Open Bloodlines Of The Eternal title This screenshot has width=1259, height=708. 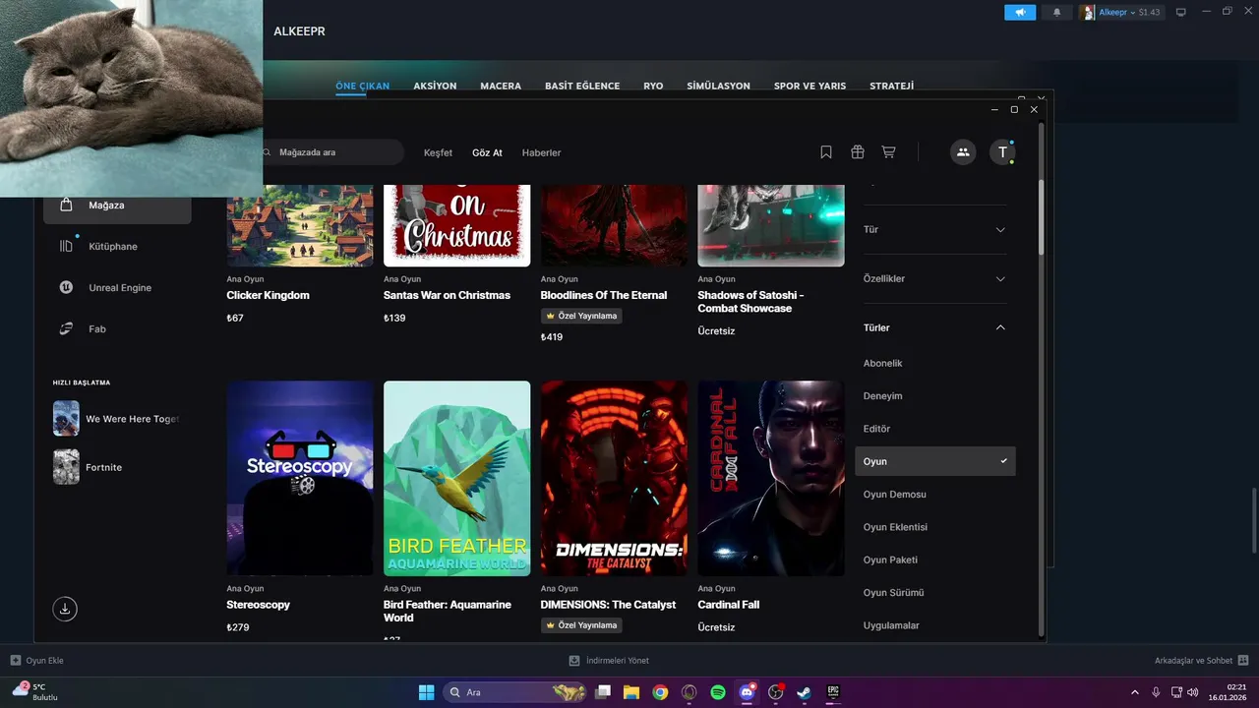point(604,295)
